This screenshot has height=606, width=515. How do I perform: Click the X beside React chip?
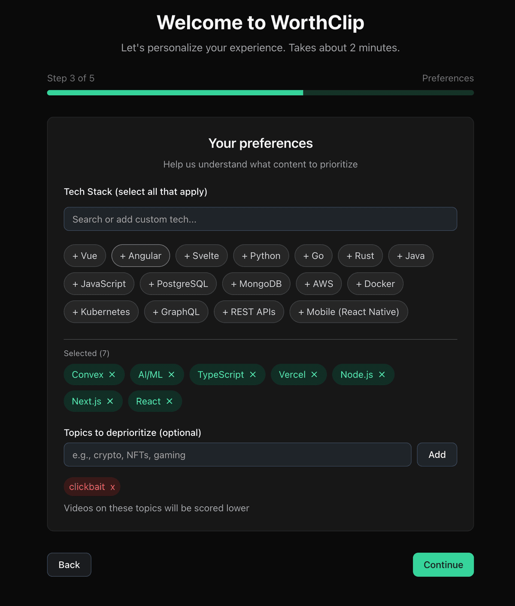170,401
